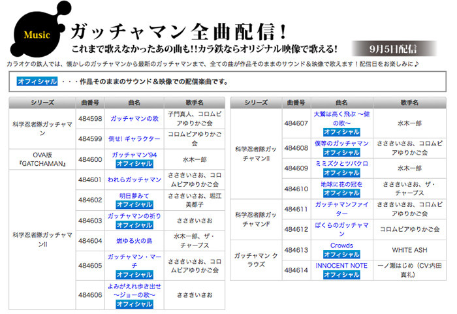The image size is (457, 314).
Task: Open song link 大鷲は高く飛ぶ〜健の歌〜
Action: pos(341,119)
